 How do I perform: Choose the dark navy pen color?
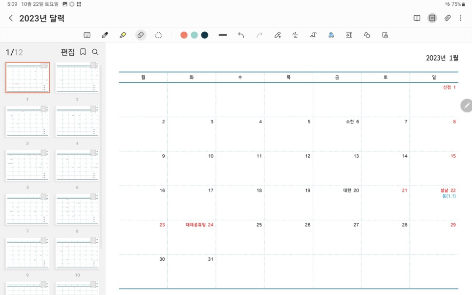[x=205, y=35]
